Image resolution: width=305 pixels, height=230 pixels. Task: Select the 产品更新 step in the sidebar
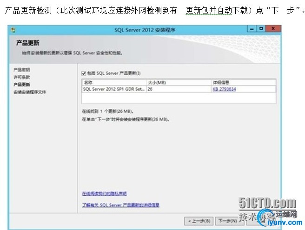point(21,85)
